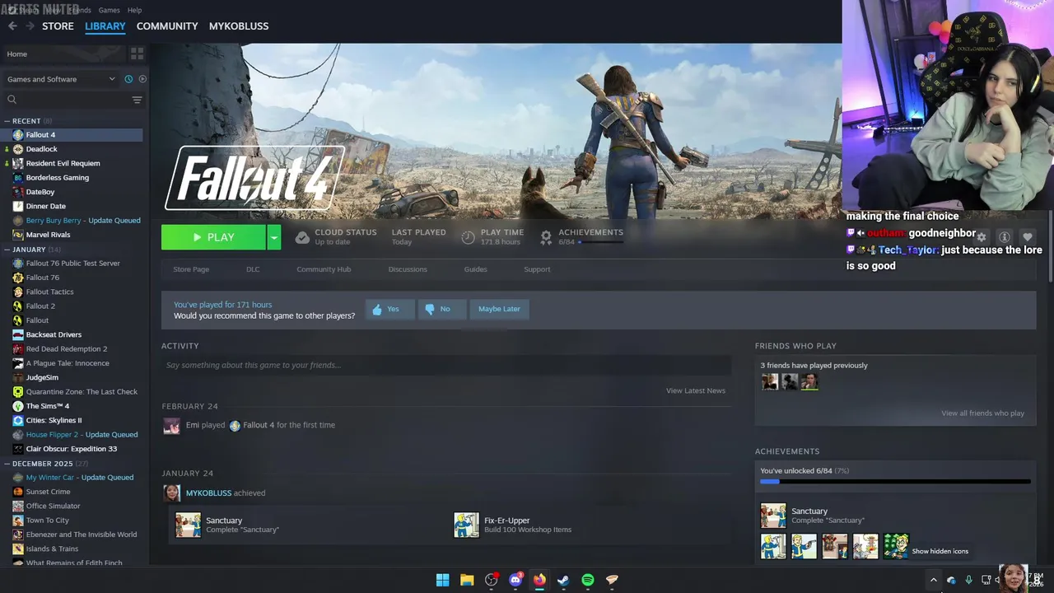Focus the library search input field
Screen dimensions: 1054x593
tap(72, 100)
